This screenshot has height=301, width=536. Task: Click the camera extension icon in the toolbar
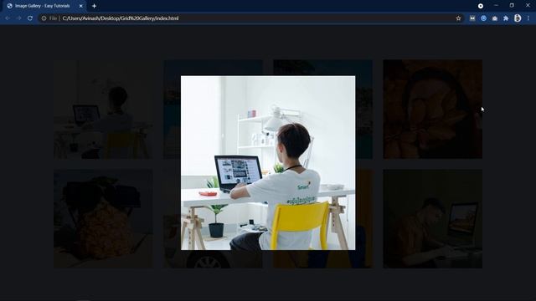click(495, 18)
